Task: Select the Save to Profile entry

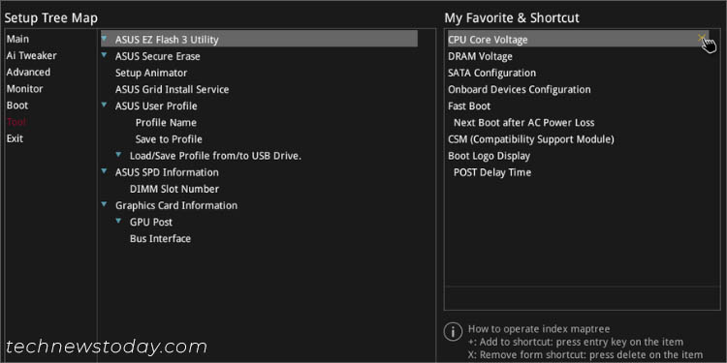Action: [169, 139]
